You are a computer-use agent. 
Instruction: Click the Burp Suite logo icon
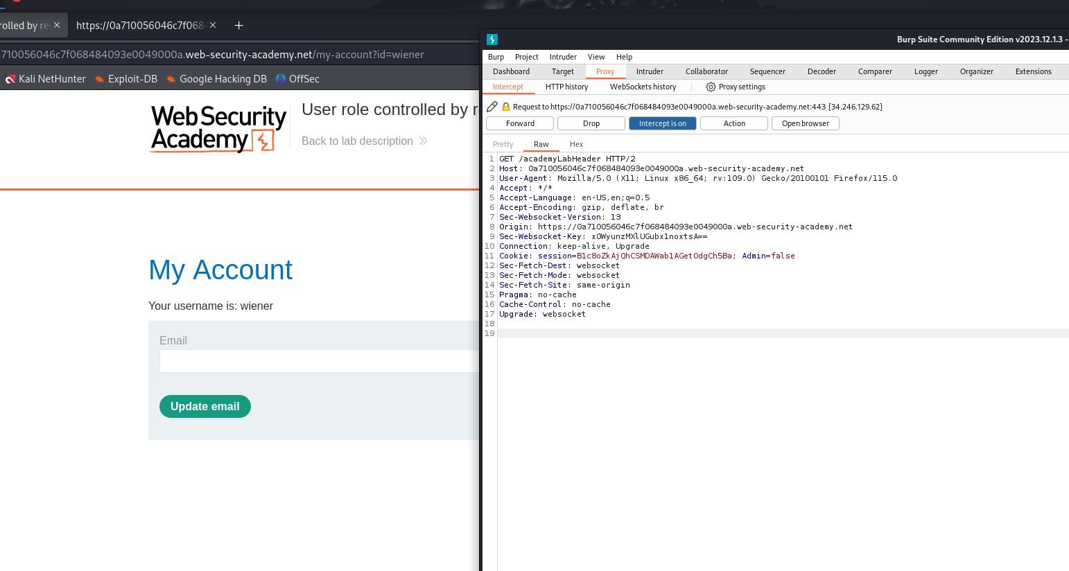492,39
